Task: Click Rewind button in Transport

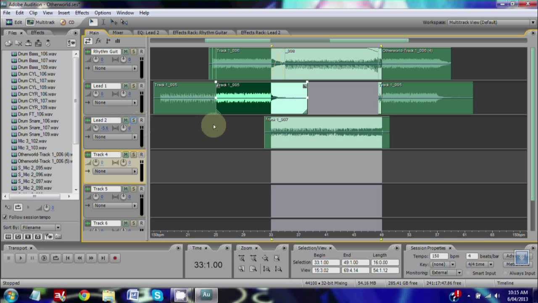Action: click(x=79, y=258)
